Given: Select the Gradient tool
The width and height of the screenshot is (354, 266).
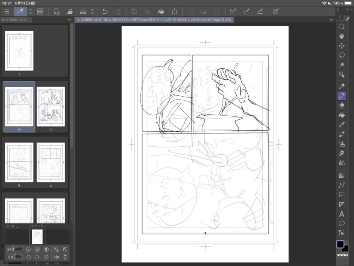Looking at the screenshot, I should click(x=342, y=176).
